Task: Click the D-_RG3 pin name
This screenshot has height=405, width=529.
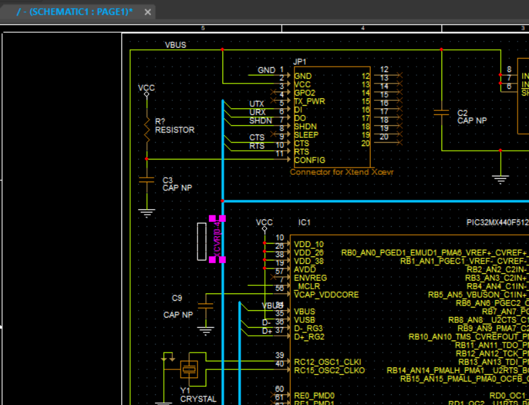Action: tap(309, 328)
